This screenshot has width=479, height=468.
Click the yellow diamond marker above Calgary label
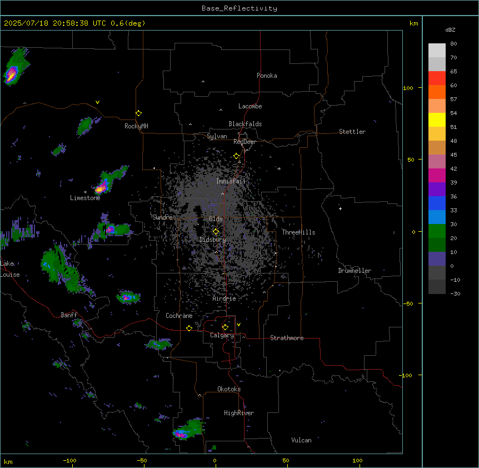(225, 327)
